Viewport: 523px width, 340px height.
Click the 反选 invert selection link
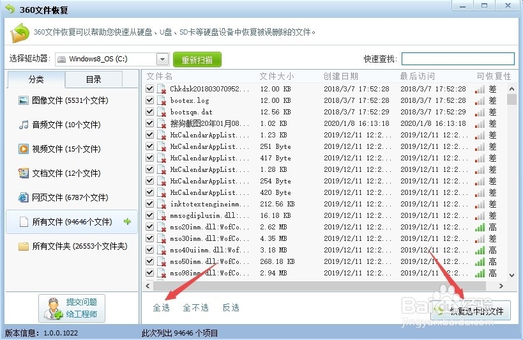(x=231, y=307)
